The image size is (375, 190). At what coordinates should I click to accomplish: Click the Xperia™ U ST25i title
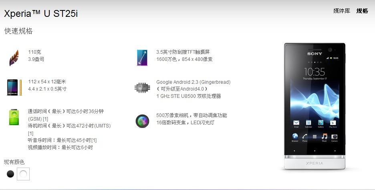[x=41, y=13]
